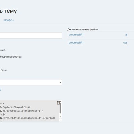Open the Шрифты tab
The height and width of the screenshot is (134, 134).
coord(8,20)
